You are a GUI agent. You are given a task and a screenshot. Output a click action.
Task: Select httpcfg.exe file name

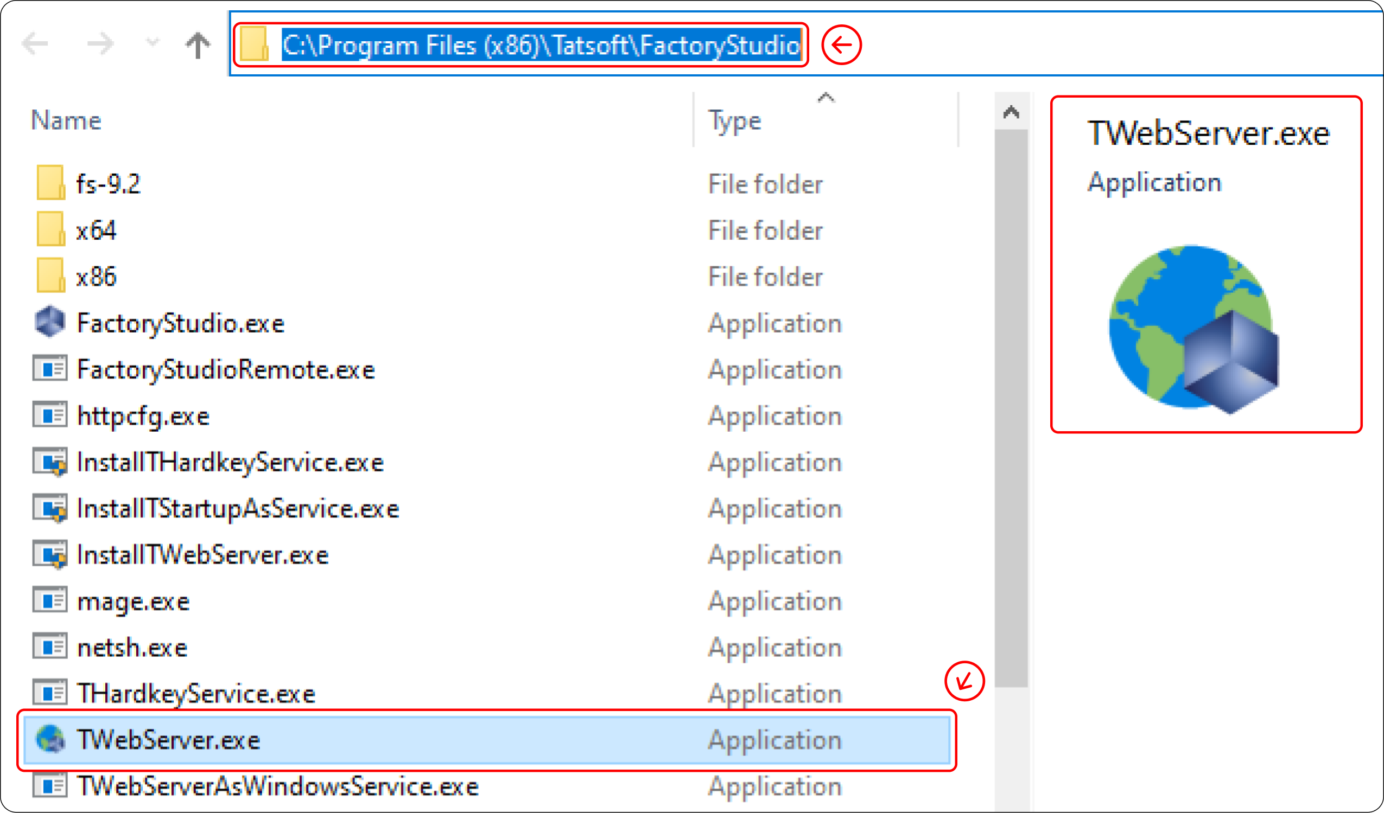[x=143, y=416]
